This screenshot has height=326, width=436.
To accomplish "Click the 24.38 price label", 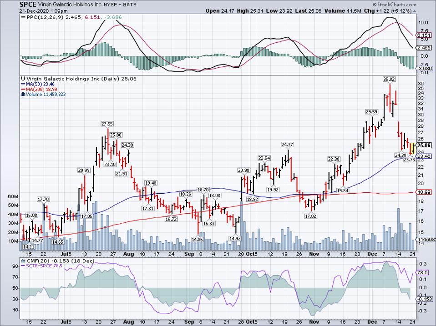I will click(x=401, y=155).
